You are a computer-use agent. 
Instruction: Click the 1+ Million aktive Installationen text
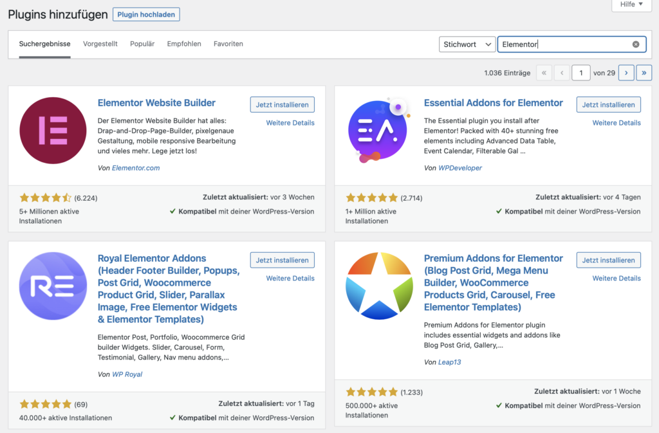coord(371,216)
